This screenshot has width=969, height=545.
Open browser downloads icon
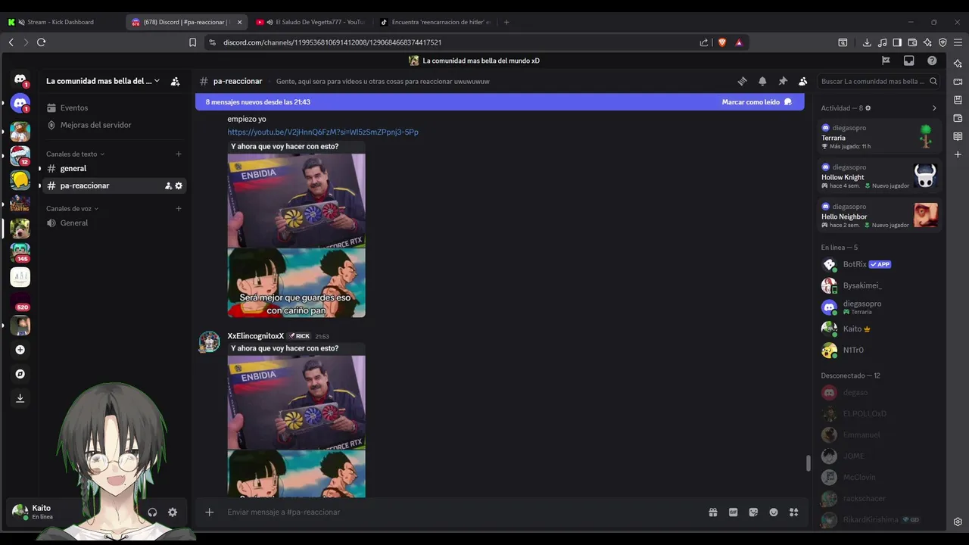867,42
